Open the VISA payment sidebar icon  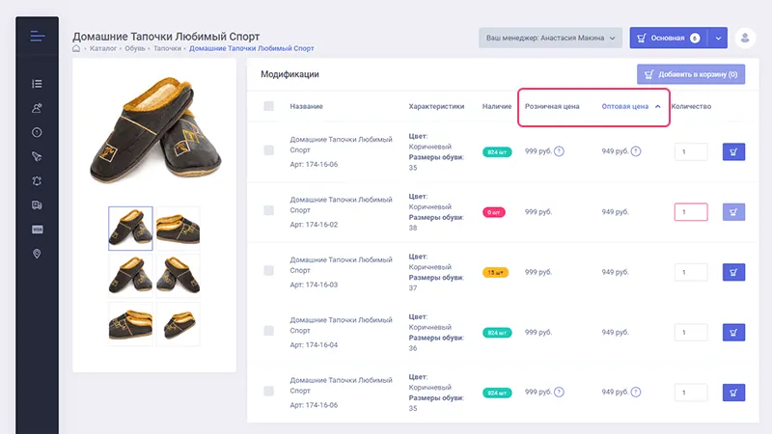(37, 229)
